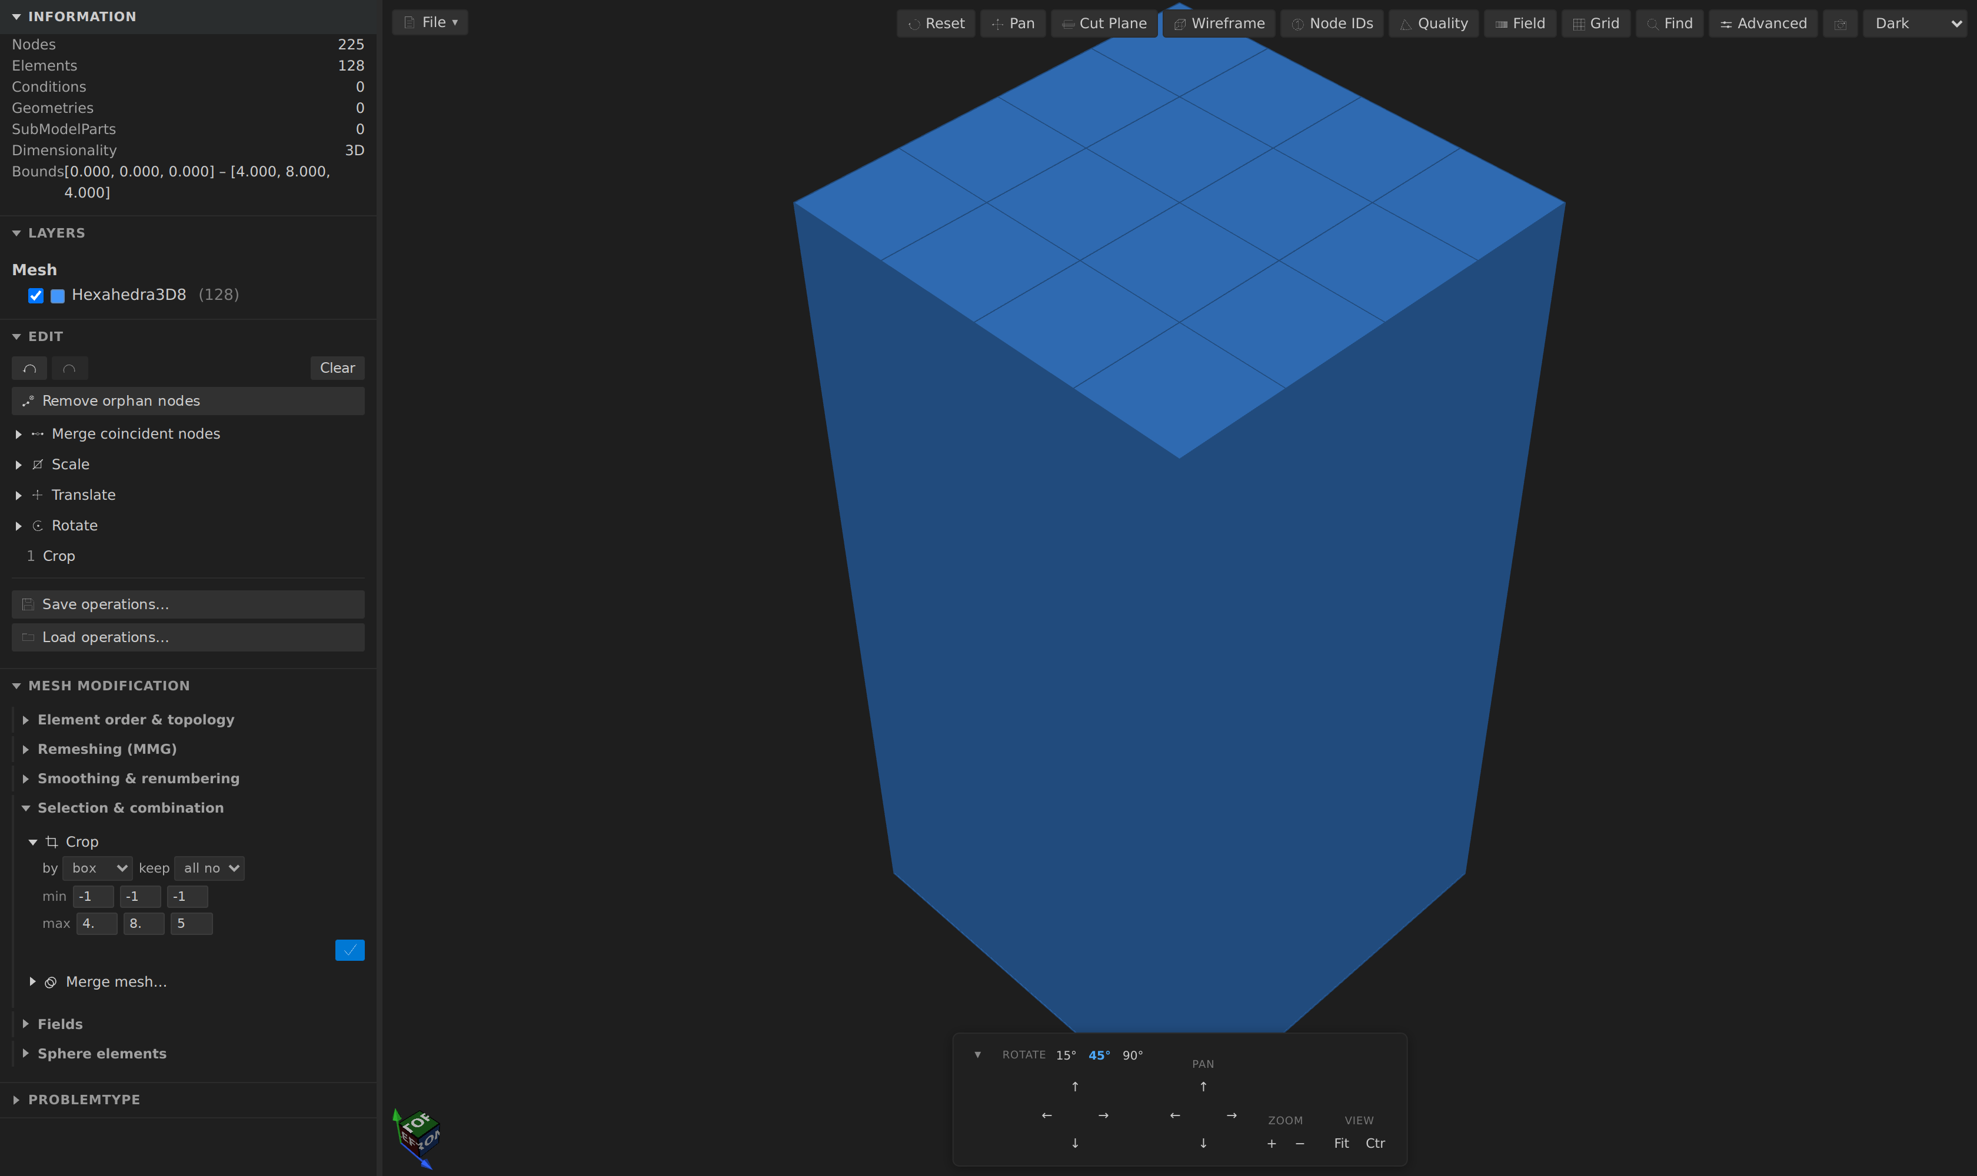Rotate view down arrow
Screen dimensions: 1977x1176
point(1076,1142)
